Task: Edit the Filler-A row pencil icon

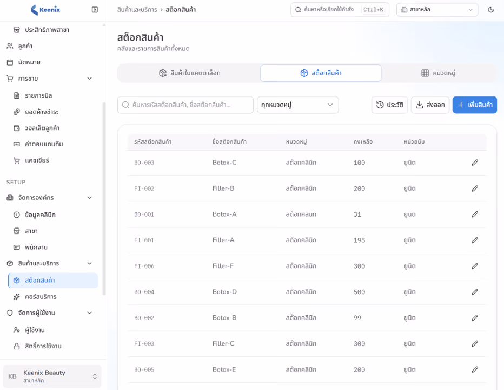Action: tap(475, 240)
